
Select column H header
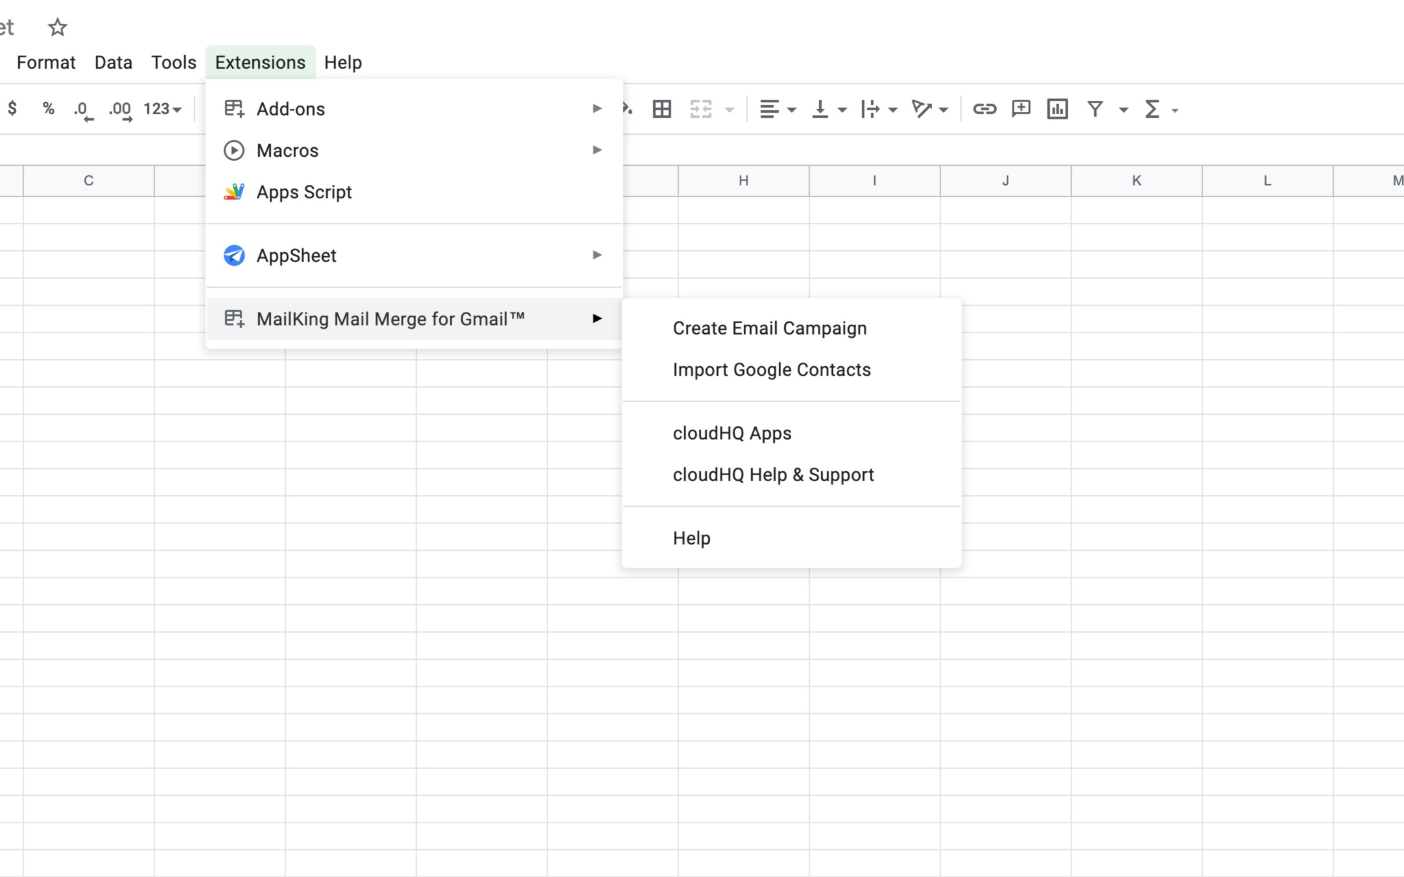coord(744,181)
